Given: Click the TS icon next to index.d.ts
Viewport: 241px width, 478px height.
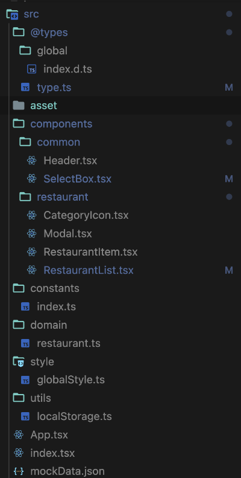Looking at the screenshot, I should [x=31, y=69].
